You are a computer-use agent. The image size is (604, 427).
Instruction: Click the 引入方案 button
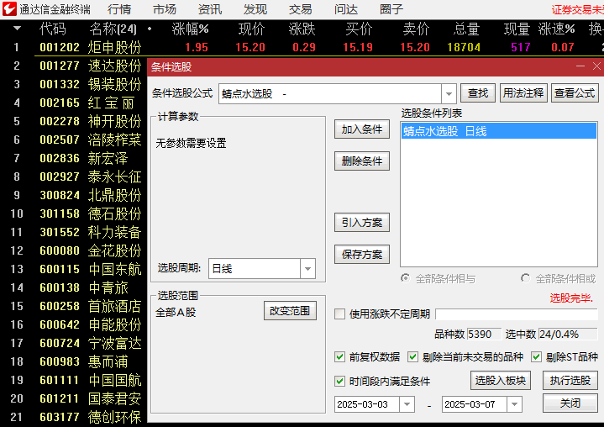click(x=362, y=223)
